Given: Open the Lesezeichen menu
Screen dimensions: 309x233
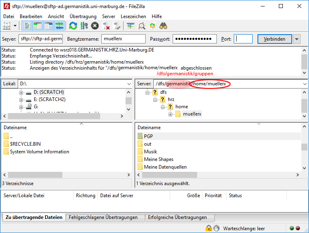Looking at the screenshot, I should pos(134,16).
